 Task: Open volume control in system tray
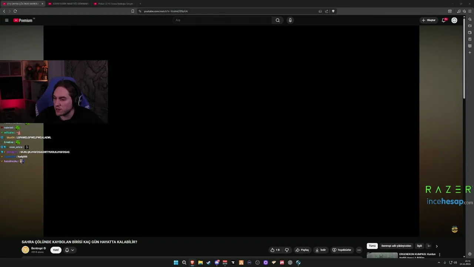pos(455,263)
